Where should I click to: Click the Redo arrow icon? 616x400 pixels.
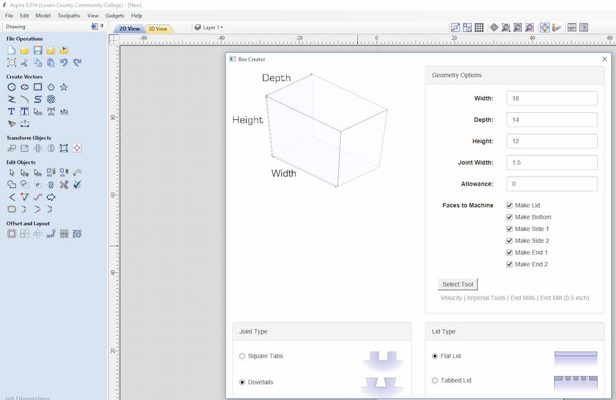pyautogui.click(x=78, y=62)
